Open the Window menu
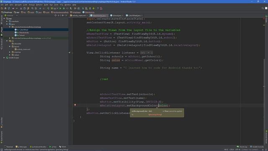This screenshot has height=151, width=268. pyautogui.click(x=67, y=5)
